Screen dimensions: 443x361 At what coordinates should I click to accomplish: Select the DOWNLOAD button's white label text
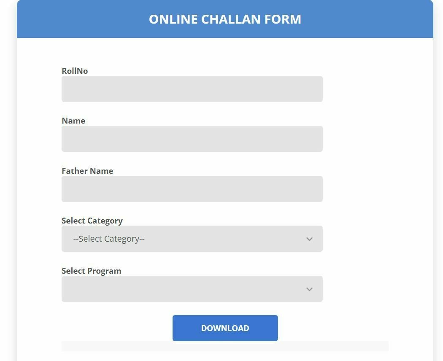(x=225, y=328)
